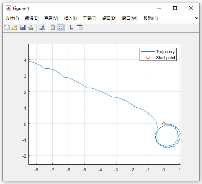The height and width of the screenshot is (184, 202).
Task: Save the figure using the floppy icon
Action: pyautogui.click(x=23, y=27)
